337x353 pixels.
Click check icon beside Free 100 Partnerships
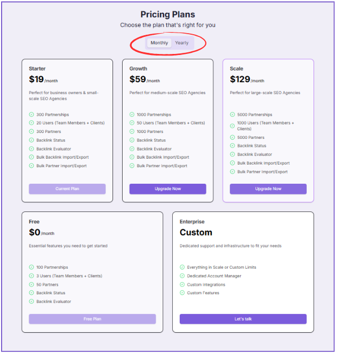coord(32,268)
